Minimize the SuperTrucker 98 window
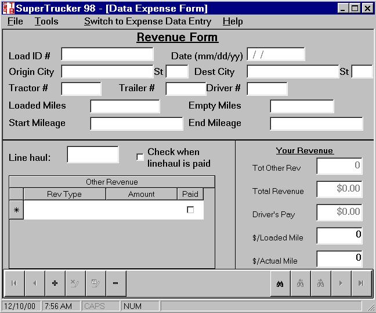Viewport: 376px width, 313px height. pyautogui.click(x=343, y=8)
